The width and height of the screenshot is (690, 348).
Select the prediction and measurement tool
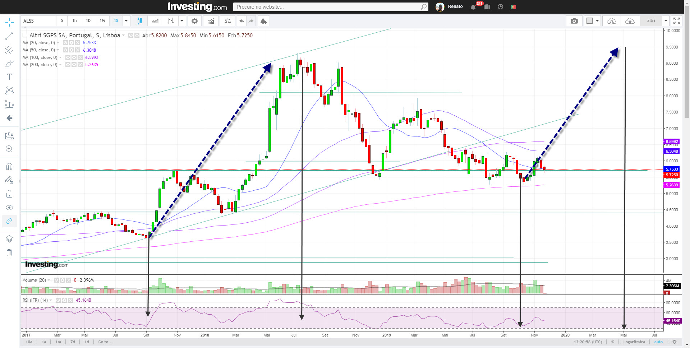tap(9, 104)
